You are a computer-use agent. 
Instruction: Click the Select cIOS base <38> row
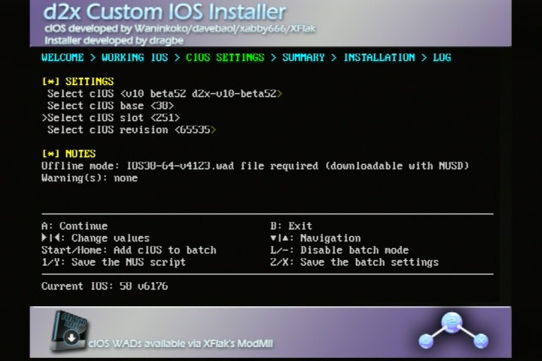[x=111, y=106]
